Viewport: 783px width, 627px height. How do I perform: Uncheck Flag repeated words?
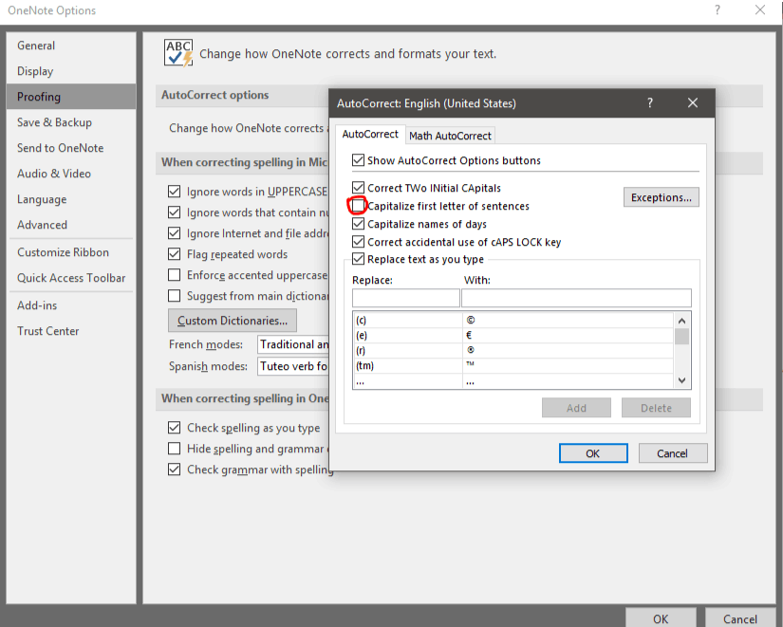coord(174,252)
